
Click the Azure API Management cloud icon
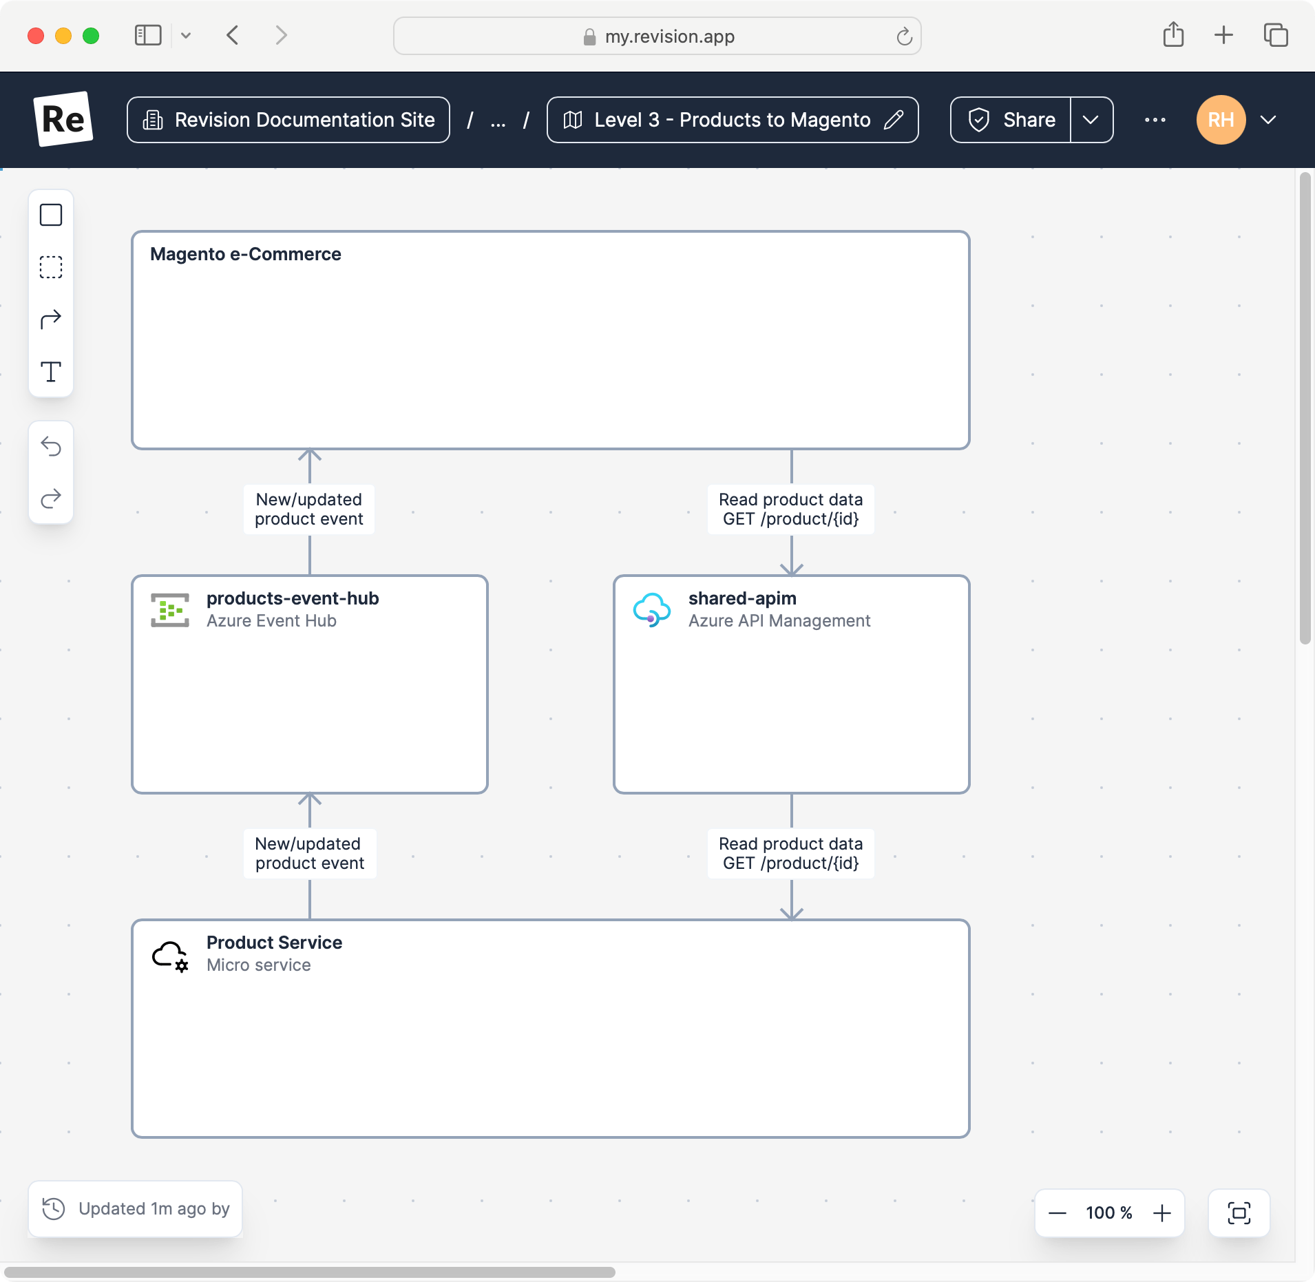tap(651, 610)
